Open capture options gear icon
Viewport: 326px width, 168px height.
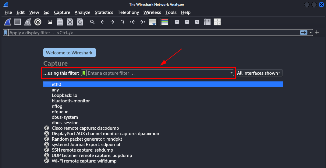click(x=38, y=22)
